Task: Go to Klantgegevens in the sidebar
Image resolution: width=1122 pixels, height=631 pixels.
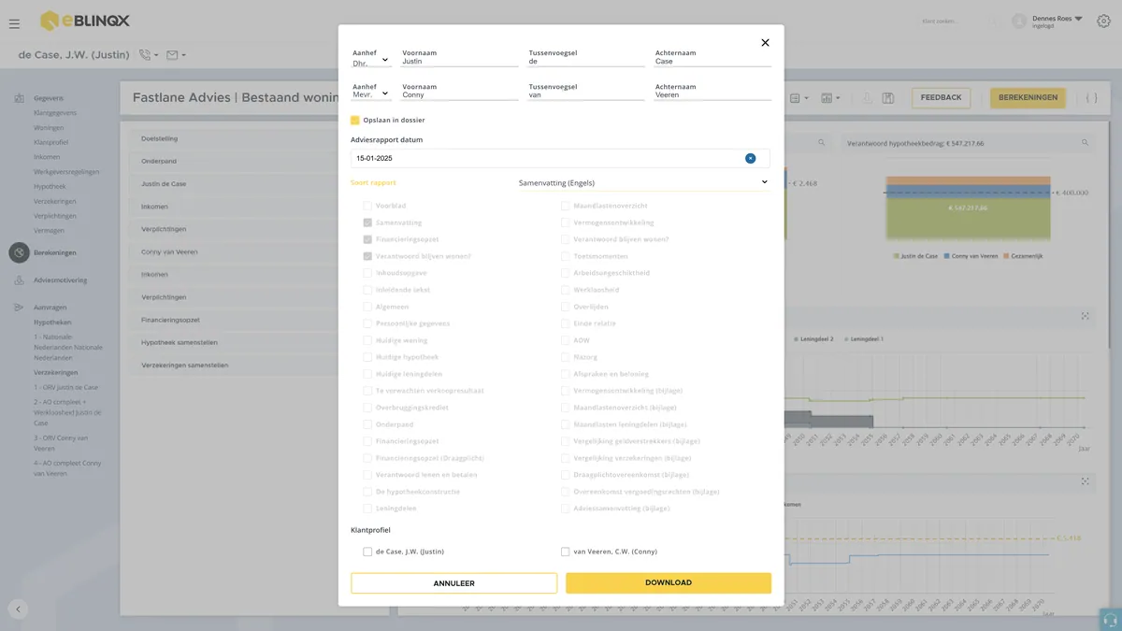Action: [55, 113]
